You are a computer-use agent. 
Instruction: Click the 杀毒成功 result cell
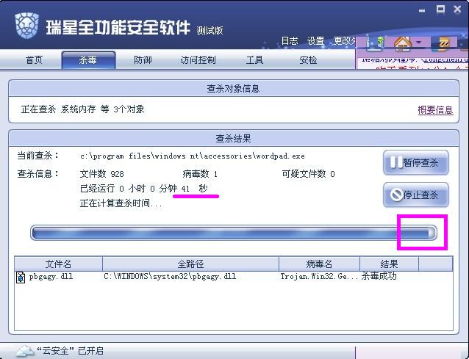(x=379, y=276)
